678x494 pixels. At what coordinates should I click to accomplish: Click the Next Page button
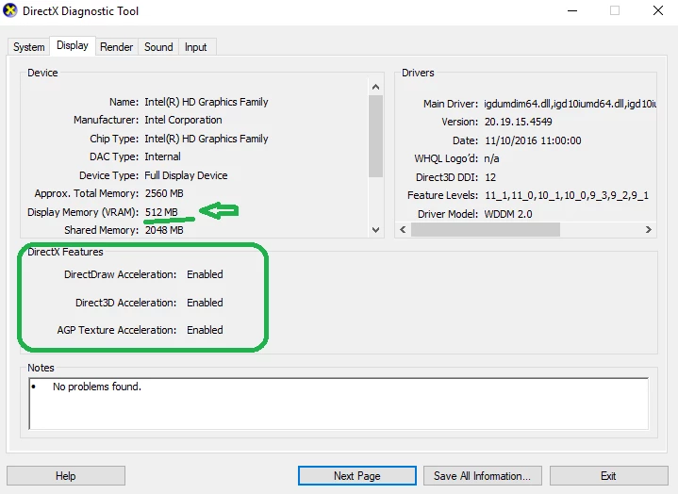(357, 476)
